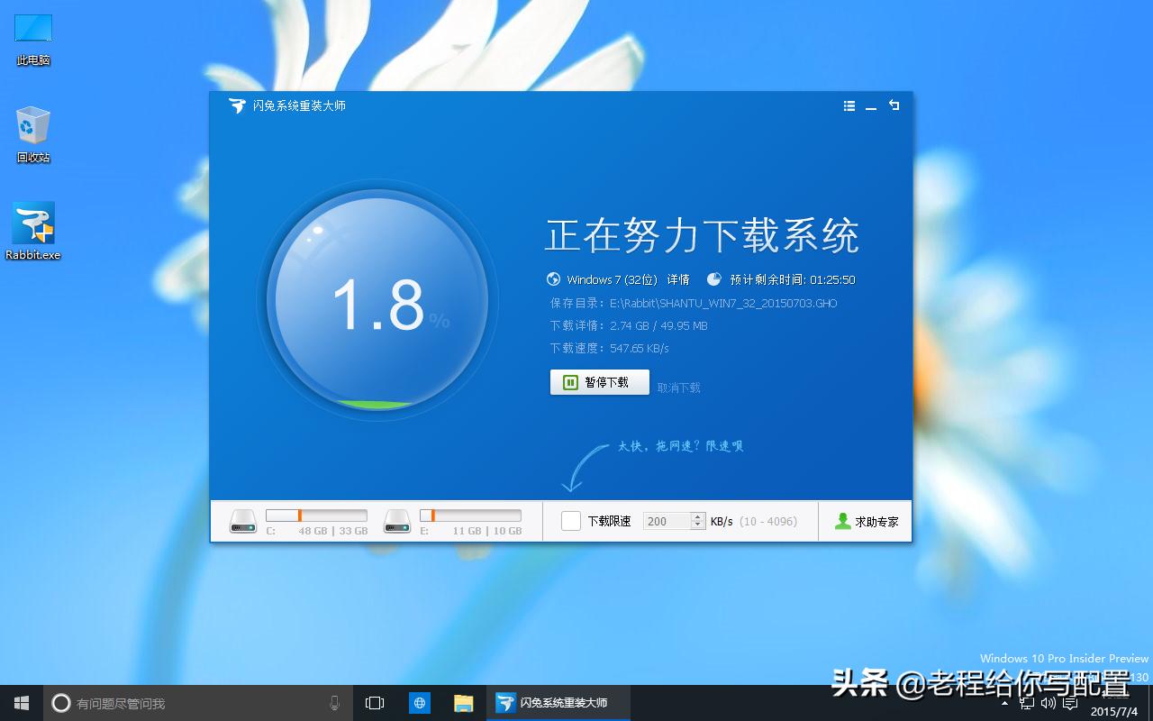The width and height of the screenshot is (1153, 721).
Task: Open the menu list icon on the title bar
Action: [849, 105]
